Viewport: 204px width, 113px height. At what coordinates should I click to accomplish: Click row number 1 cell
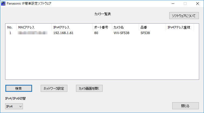pyautogui.click(x=10, y=33)
